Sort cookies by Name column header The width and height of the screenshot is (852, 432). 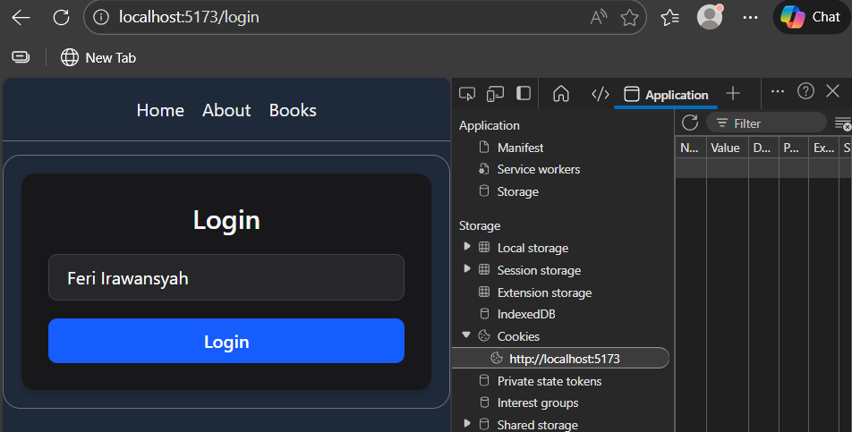(691, 148)
